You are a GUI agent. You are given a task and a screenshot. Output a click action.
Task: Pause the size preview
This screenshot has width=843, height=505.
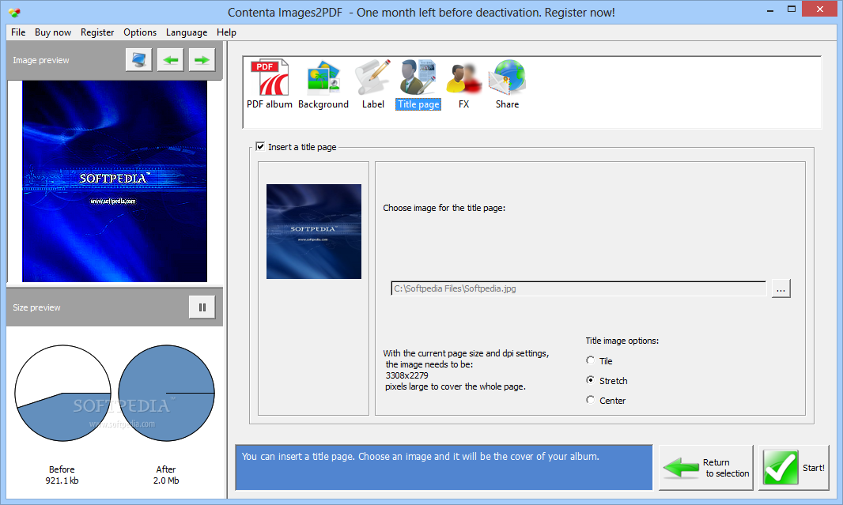202,307
